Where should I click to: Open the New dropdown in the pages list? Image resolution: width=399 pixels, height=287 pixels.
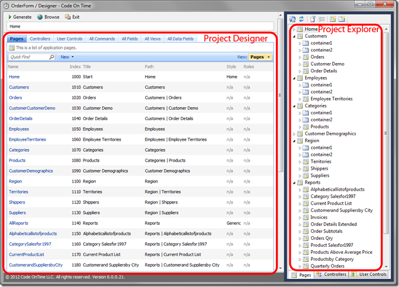tap(67, 57)
